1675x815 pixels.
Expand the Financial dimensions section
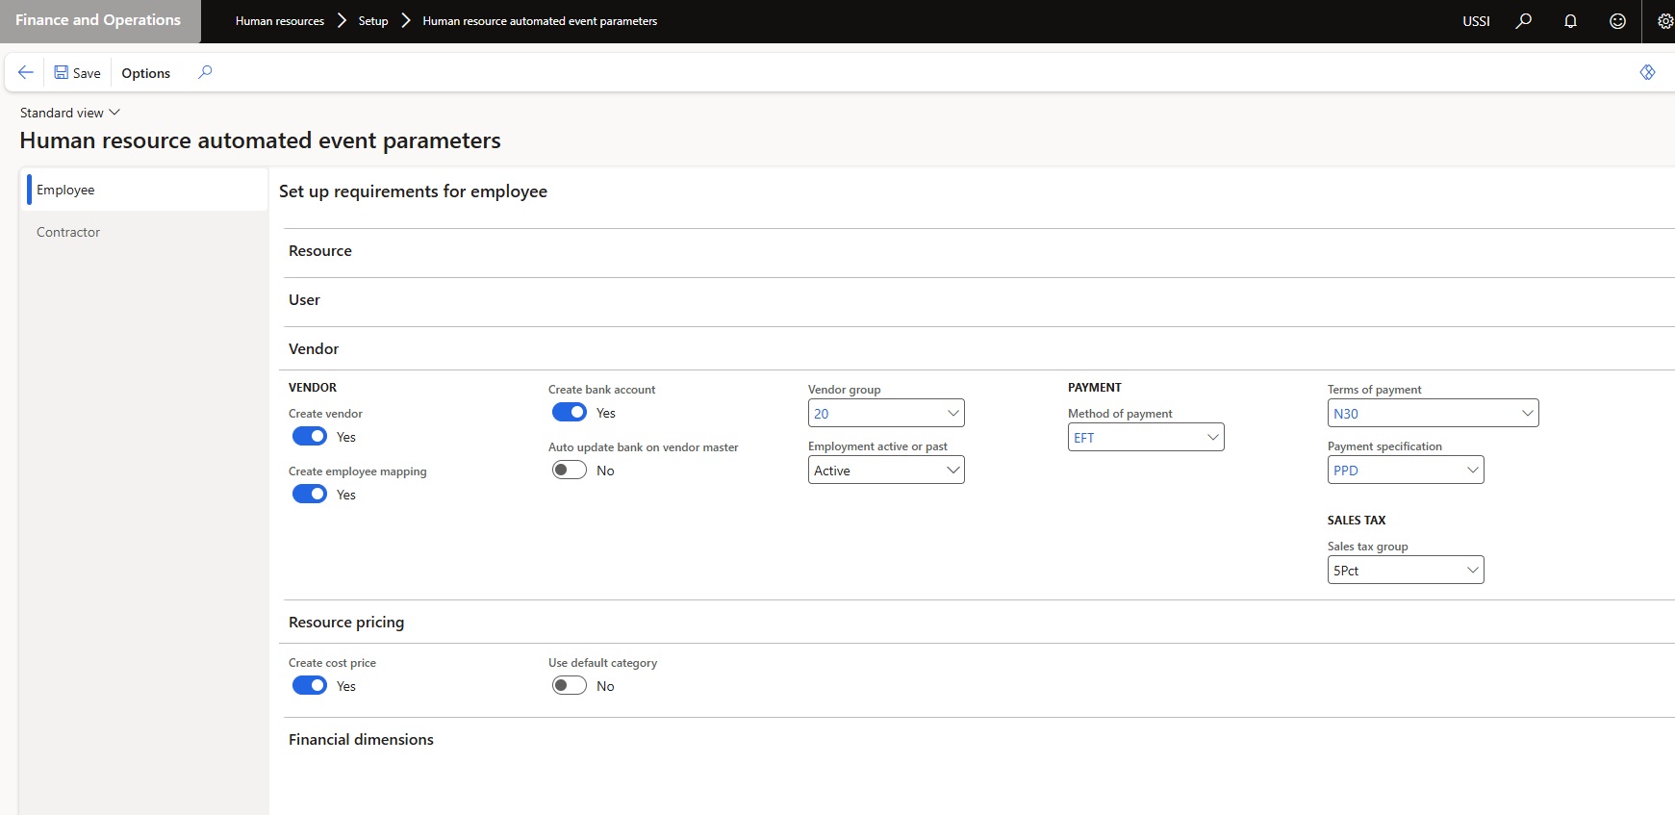tap(361, 739)
